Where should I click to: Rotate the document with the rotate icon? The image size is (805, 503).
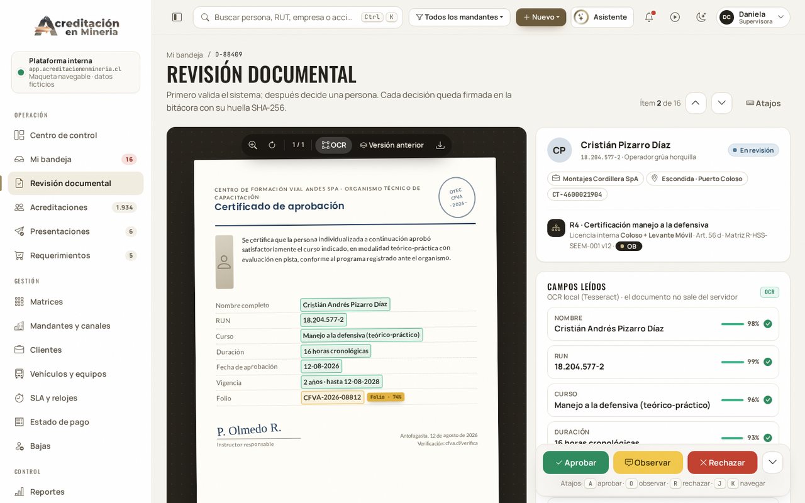[272, 145]
